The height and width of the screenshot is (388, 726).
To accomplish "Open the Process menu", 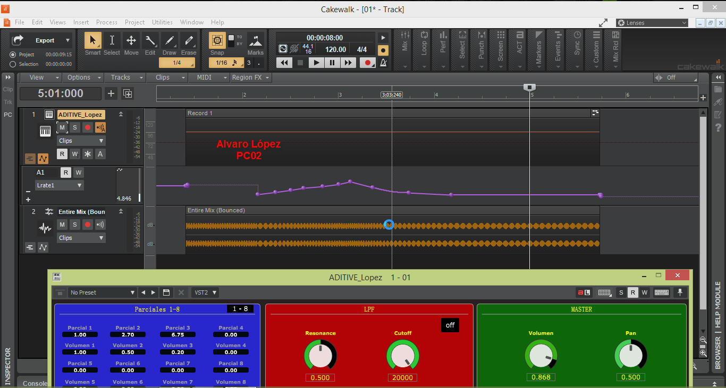I will [x=107, y=22].
